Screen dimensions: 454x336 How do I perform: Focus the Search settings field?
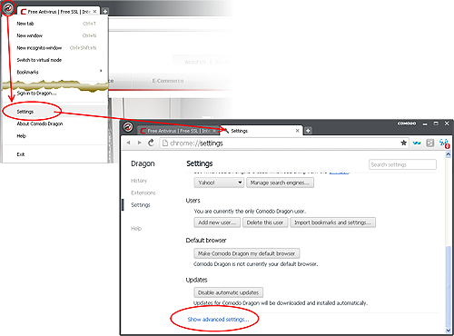coord(402,164)
